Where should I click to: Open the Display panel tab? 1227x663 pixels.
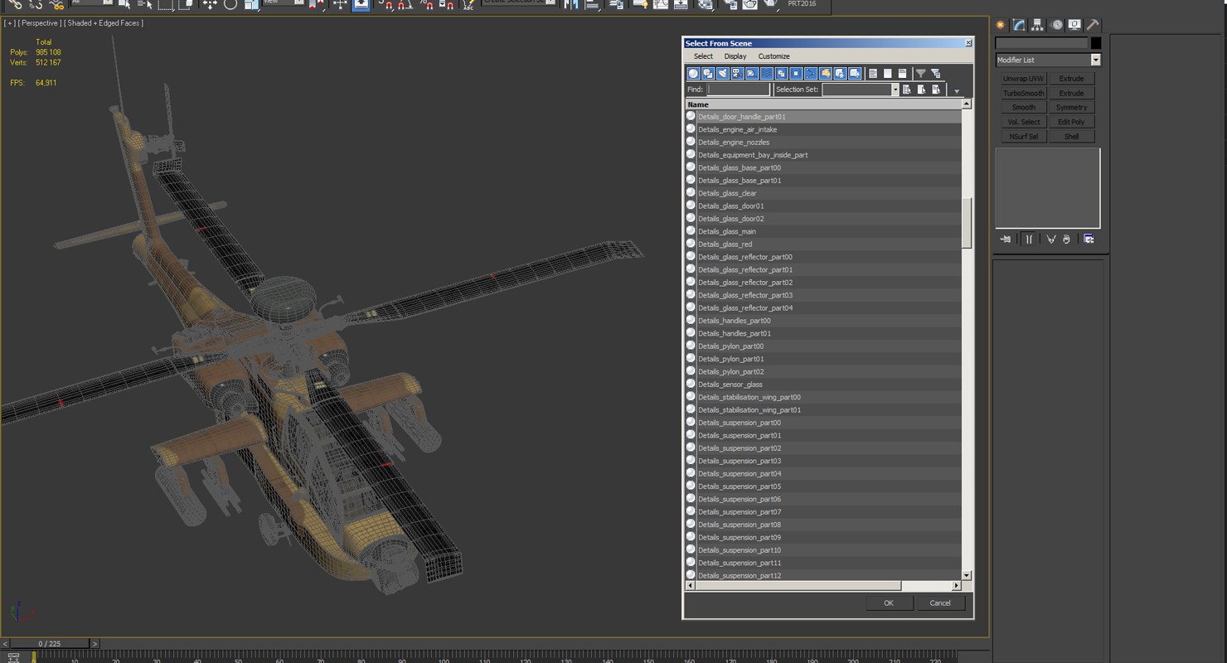click(1074, 25)
